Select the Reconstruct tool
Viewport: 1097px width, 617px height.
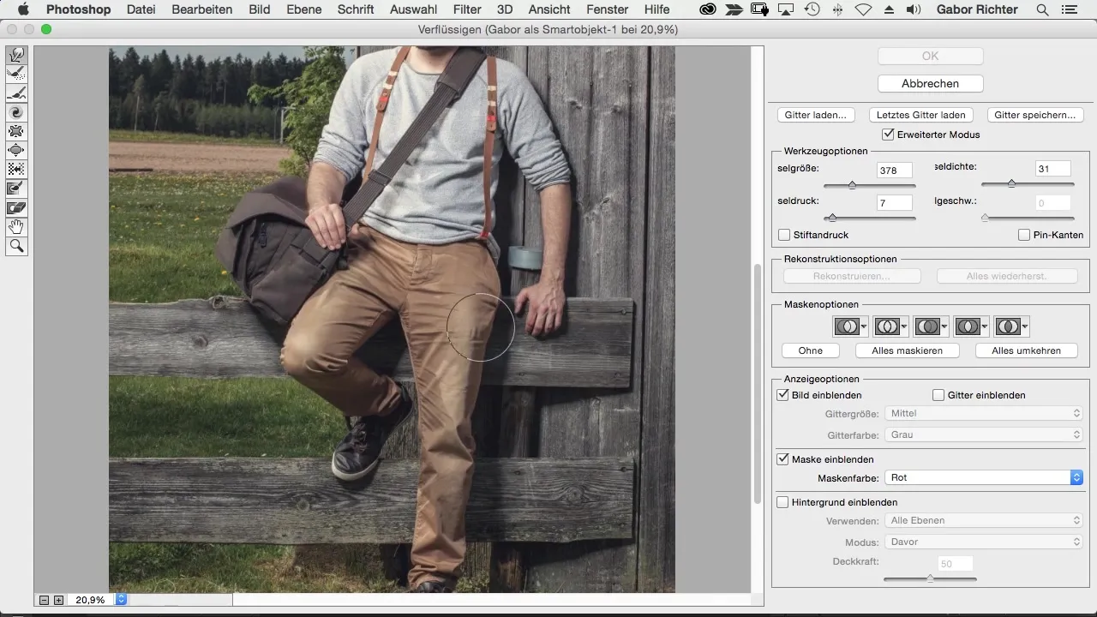pyautogui.click(x=16, y=74)
